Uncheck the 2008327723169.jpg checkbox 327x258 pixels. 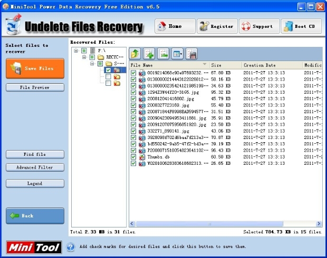(x=133, y=105)
